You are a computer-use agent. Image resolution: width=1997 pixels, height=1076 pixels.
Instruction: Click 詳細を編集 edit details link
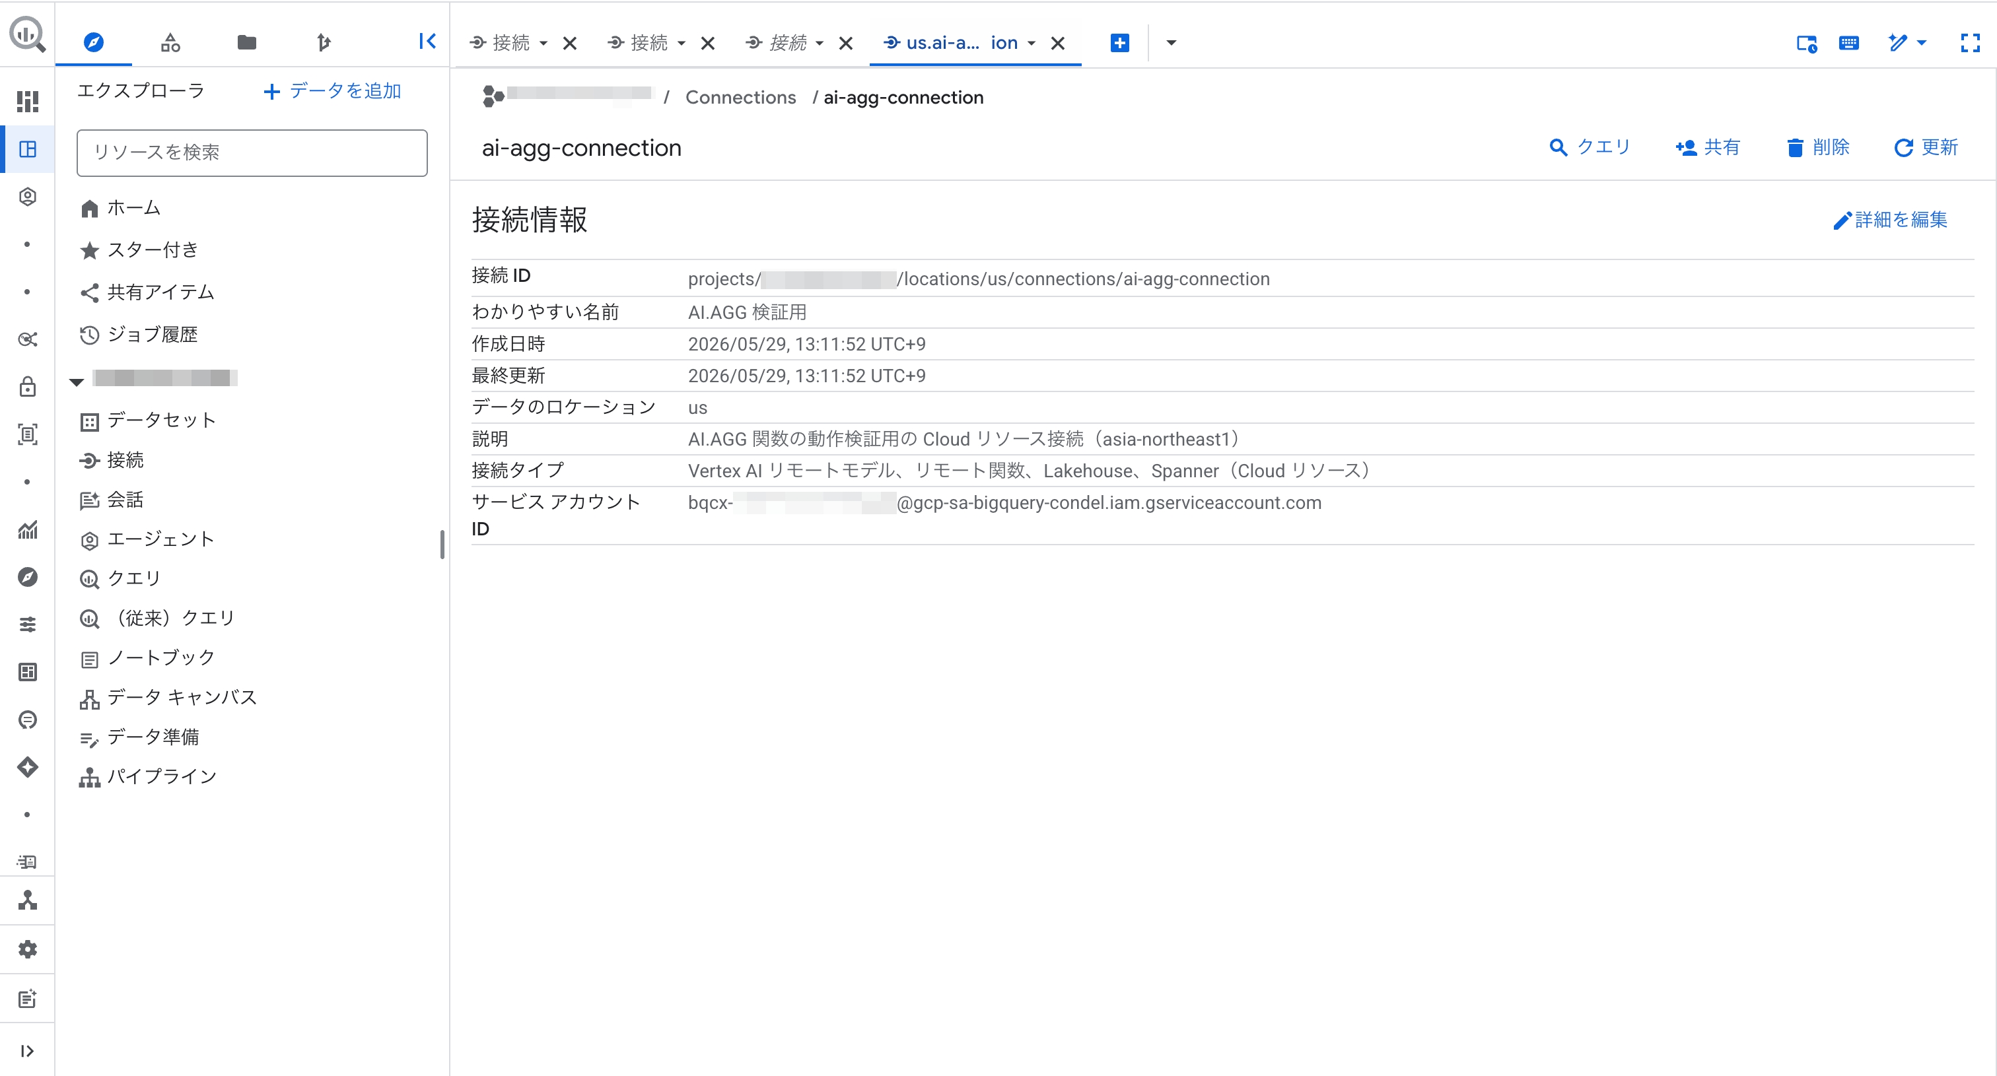(x=1890, y=220)
